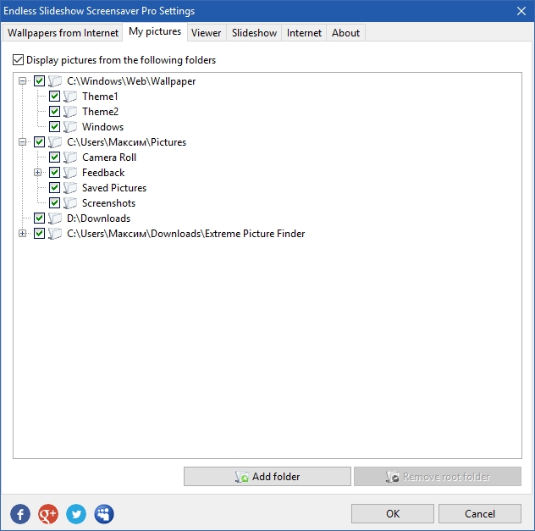
Task: Uncheck the C:\Windows\Web\Wallpaper folder checkbox
Action: (39, 81)
